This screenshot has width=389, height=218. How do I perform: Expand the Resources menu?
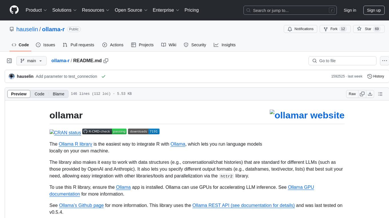96,10
